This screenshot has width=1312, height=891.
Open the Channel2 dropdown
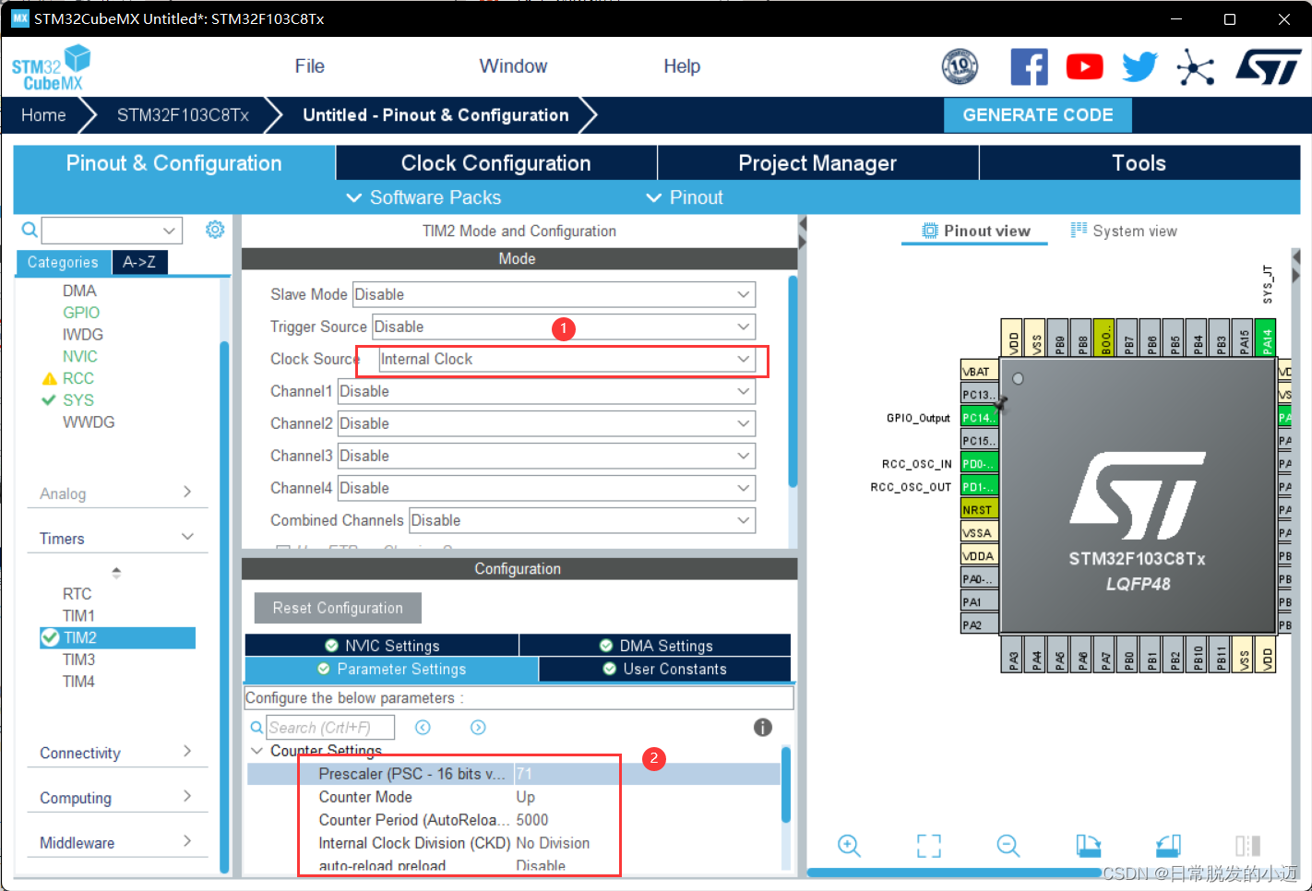(546, 423)
